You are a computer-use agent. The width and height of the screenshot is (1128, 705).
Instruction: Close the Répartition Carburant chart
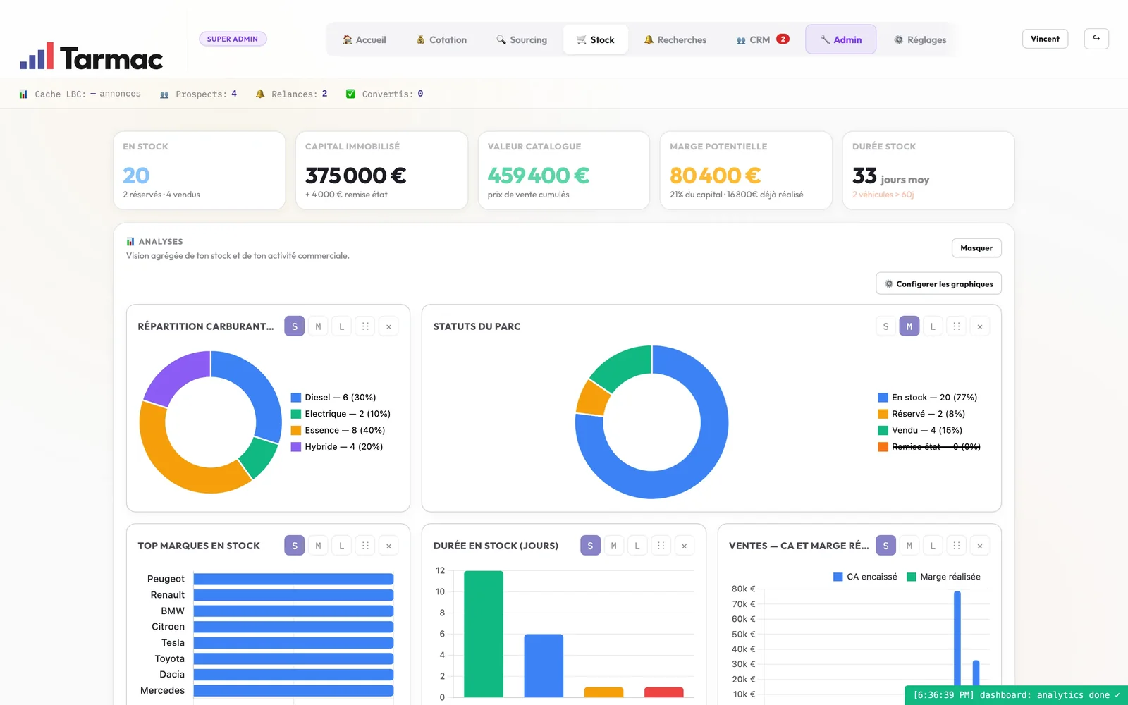388,326
